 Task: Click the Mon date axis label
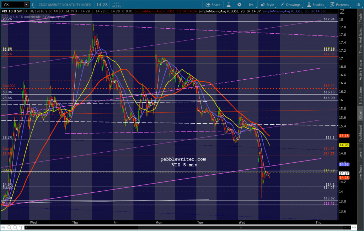(x=159, y=222)
